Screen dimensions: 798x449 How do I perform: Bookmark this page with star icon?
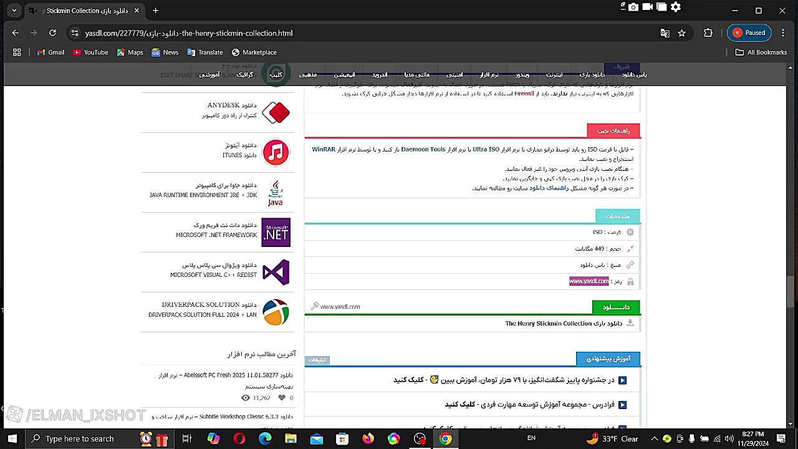[682, 33]
